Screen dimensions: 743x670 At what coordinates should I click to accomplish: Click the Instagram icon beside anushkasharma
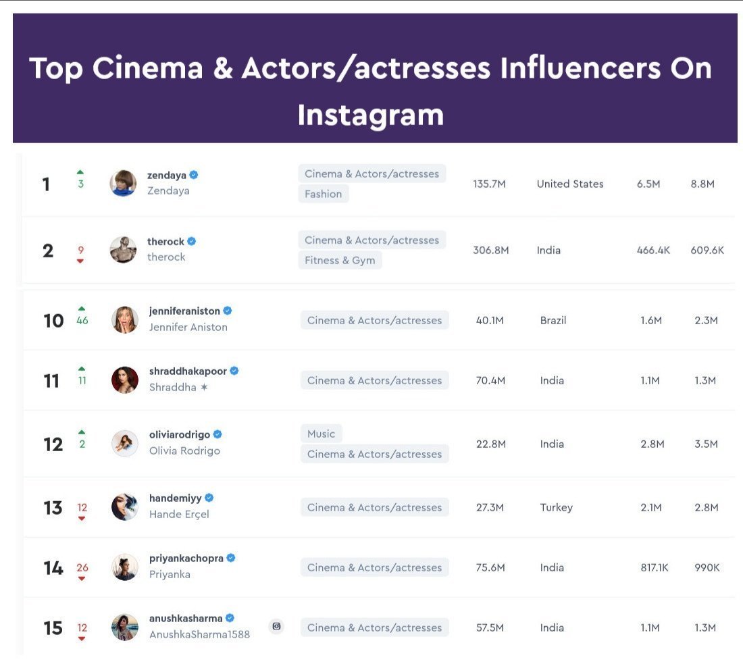[276, 626]
